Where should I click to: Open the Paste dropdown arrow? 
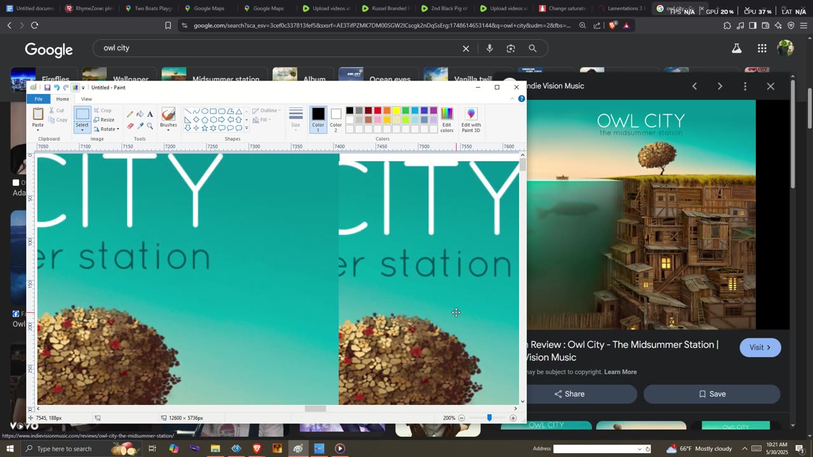pyautogui.click(x=38, y=131)
